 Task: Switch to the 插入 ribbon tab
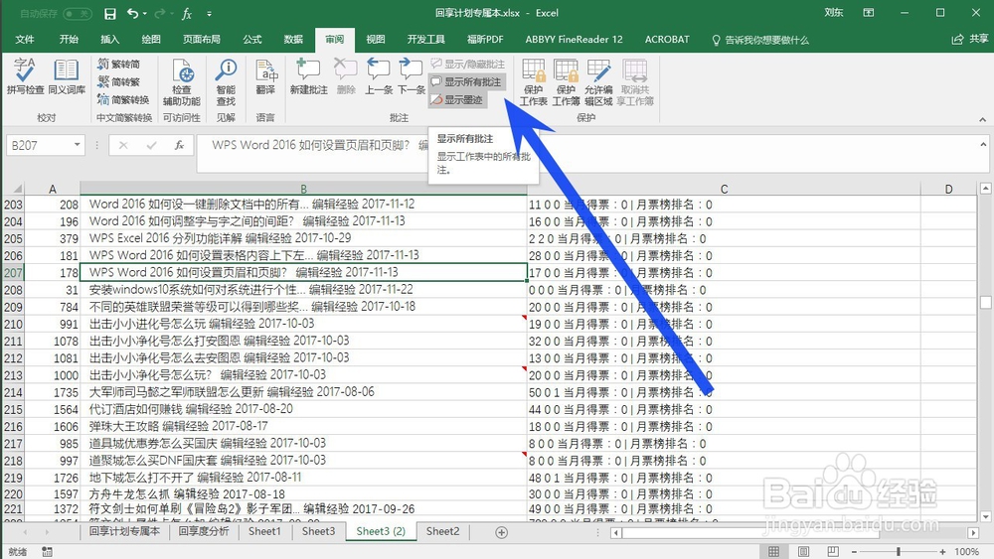tap(109, 40)
